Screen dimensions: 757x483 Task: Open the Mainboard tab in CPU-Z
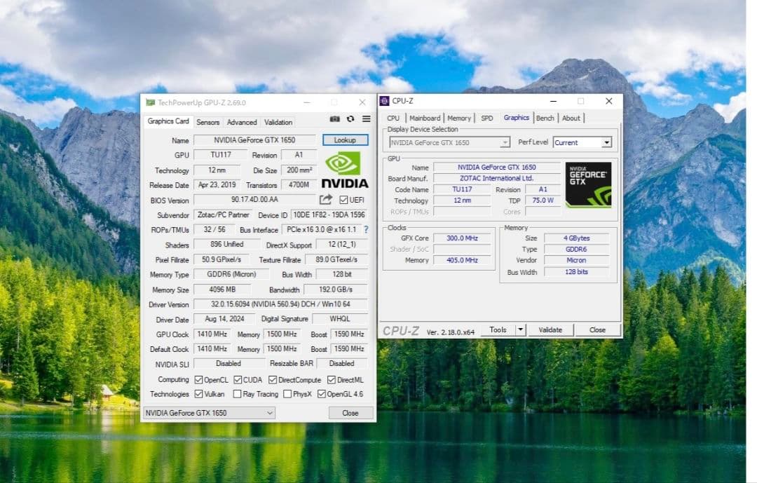coord(425,118)
